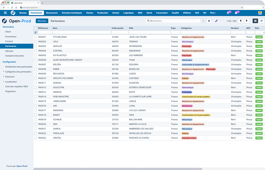Open the hamburger menu icon
The width and height of the screenshot is (265, 170).
pos(5,13)
